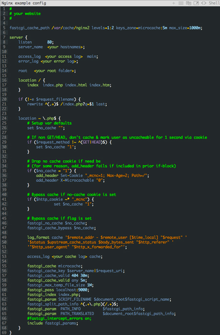Click '<your hostnames>' placeholder text

coord(65,47)
